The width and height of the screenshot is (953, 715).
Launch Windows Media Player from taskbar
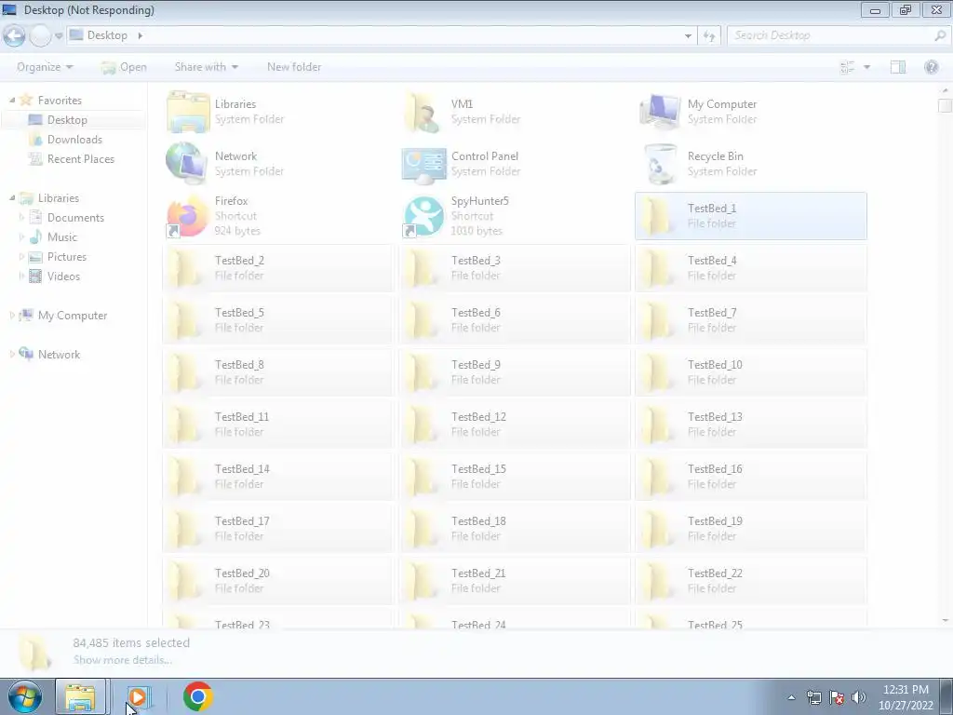coord(139,696)
